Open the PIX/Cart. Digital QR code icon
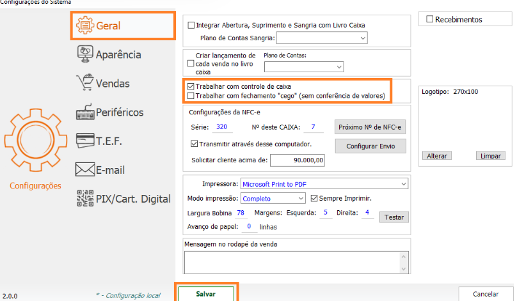 coord(85,198)
